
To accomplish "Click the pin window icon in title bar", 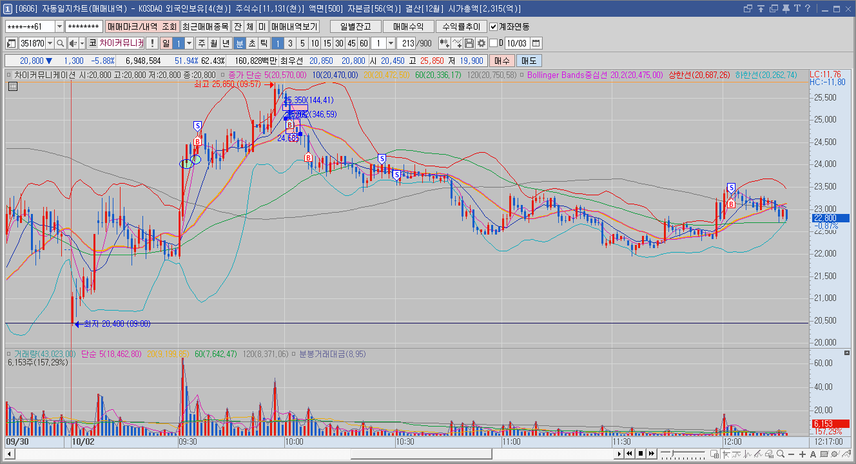I will 786,8.
